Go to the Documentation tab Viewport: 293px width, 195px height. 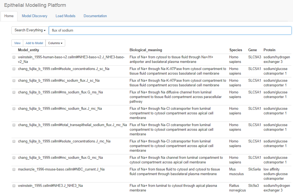pyautogui.click(x=95, y=16)
